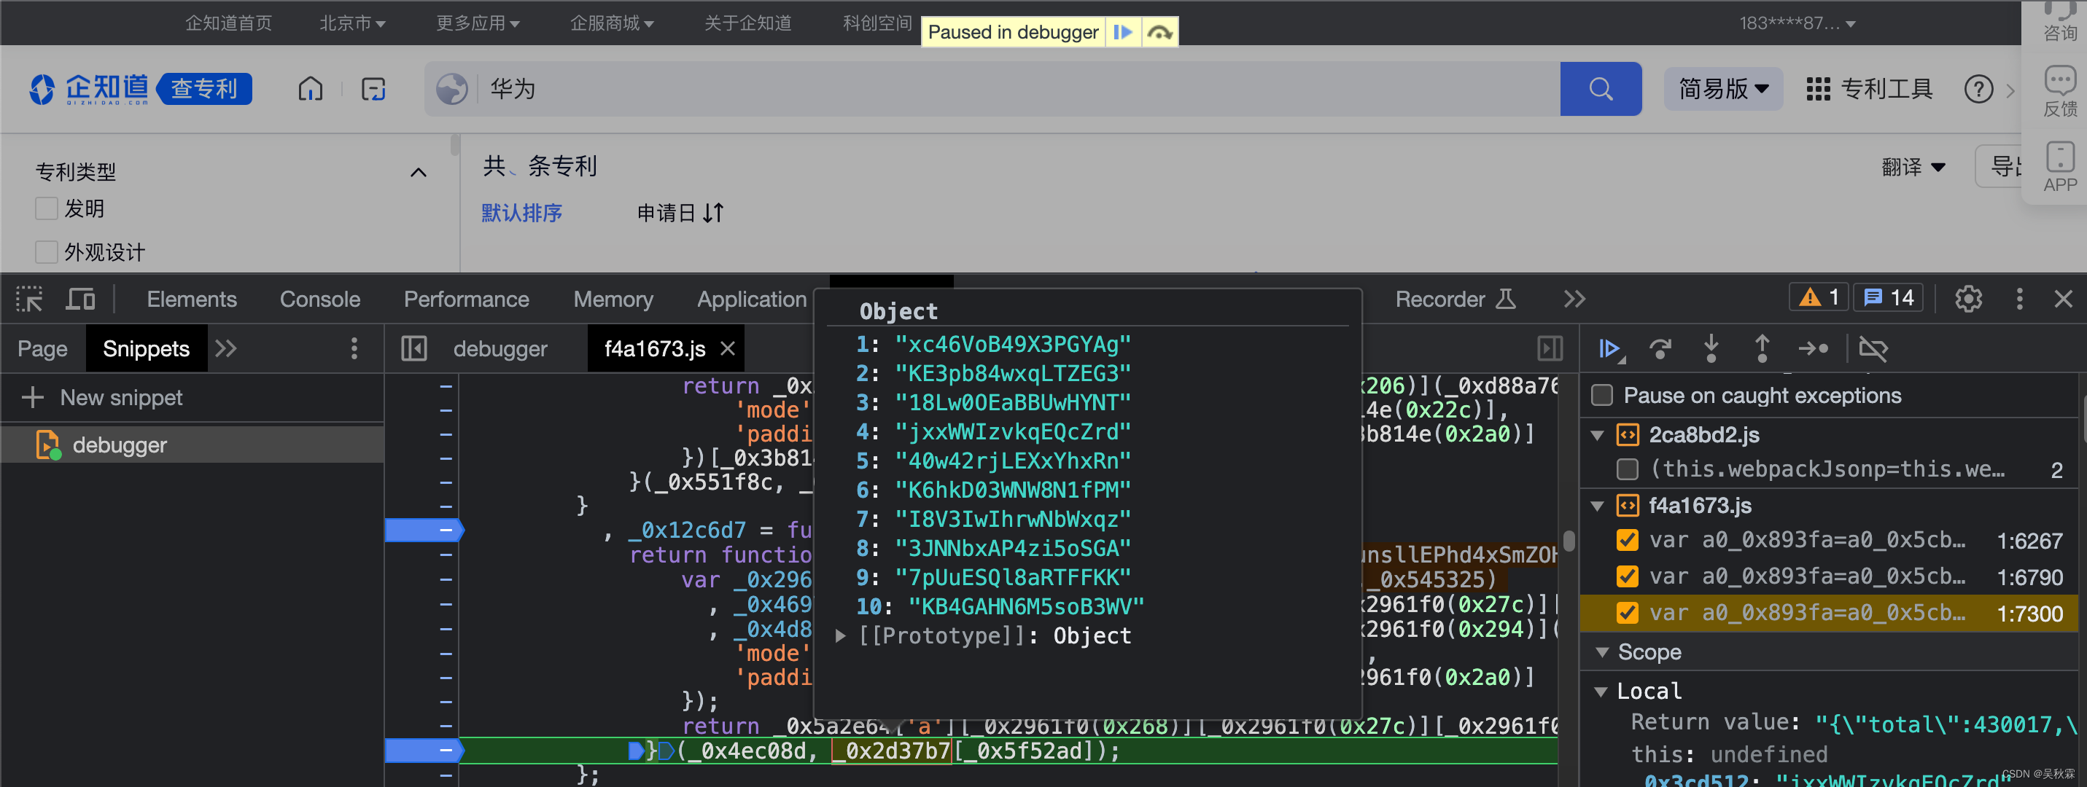The height and width of the screenshot is (787, 2087).
Task: Click the Step out of function arrow
Action: pos(1761,349)
